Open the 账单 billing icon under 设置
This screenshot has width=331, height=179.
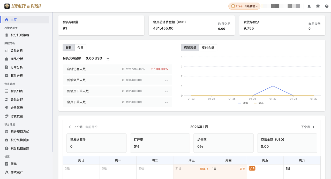coord(6,164)
